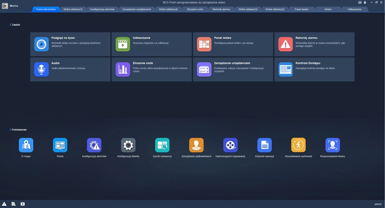Open the Odtwarzanie playback tile
Screen dimensions: 385x208
tap(151, 44)
